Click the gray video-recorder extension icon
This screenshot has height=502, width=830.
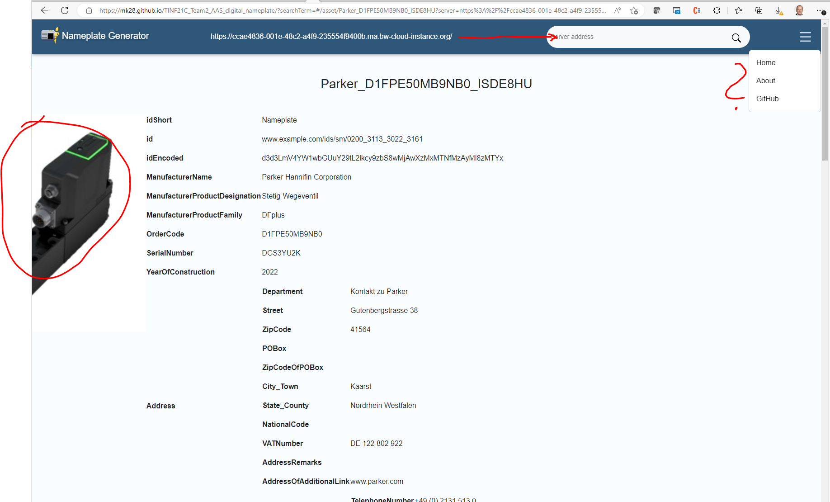point(657,10)
